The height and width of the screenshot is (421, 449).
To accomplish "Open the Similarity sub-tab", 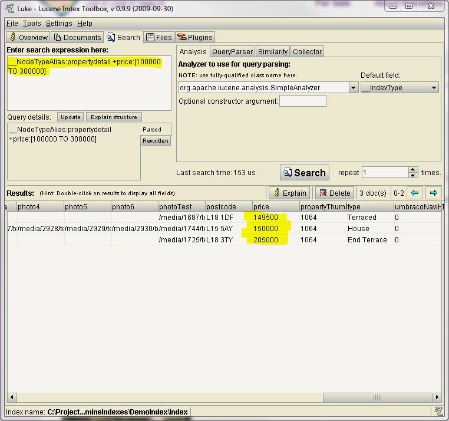I will [273, 51].
